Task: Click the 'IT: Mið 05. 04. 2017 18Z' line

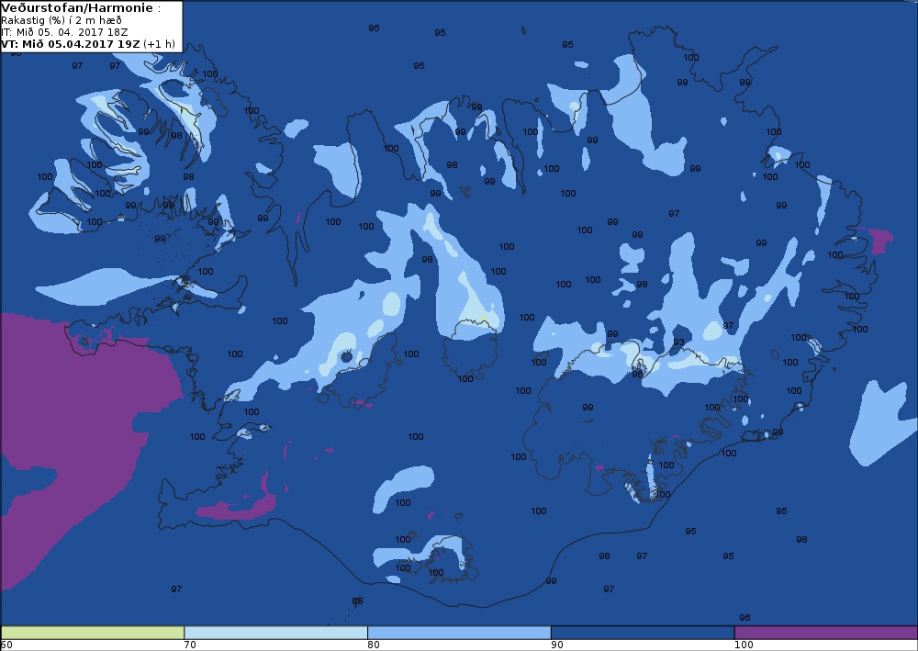Action: [x=64, y=32]
